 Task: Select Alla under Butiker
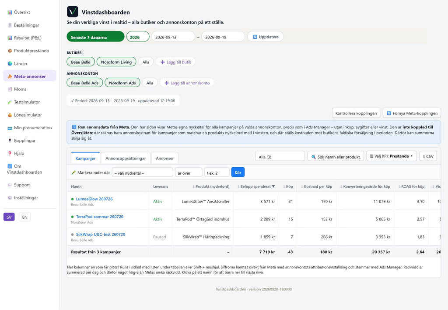[146, 62]
